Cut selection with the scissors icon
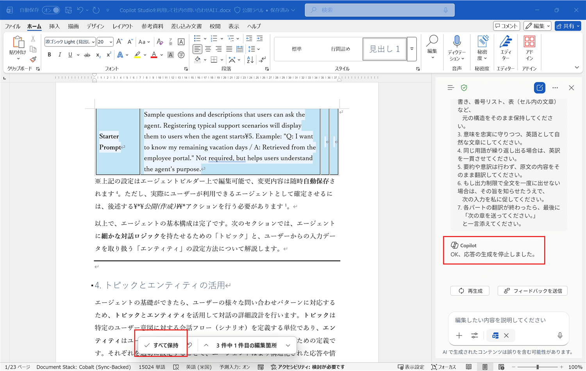This screenshot has height=371, width=586. point(33,39)
